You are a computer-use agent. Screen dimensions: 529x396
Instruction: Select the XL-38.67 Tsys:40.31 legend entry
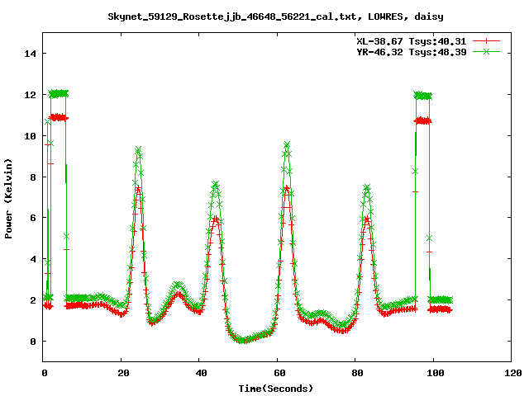click(x=412, y=41)
